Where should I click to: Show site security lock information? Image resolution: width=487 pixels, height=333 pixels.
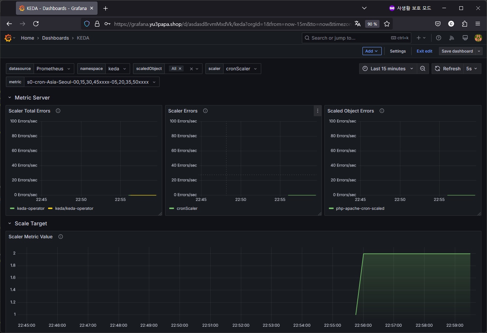pyautogui.click(x=97, y=24)
